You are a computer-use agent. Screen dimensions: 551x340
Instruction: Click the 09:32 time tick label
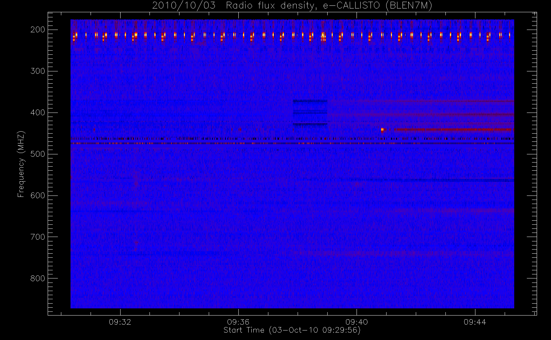[120, 322]
